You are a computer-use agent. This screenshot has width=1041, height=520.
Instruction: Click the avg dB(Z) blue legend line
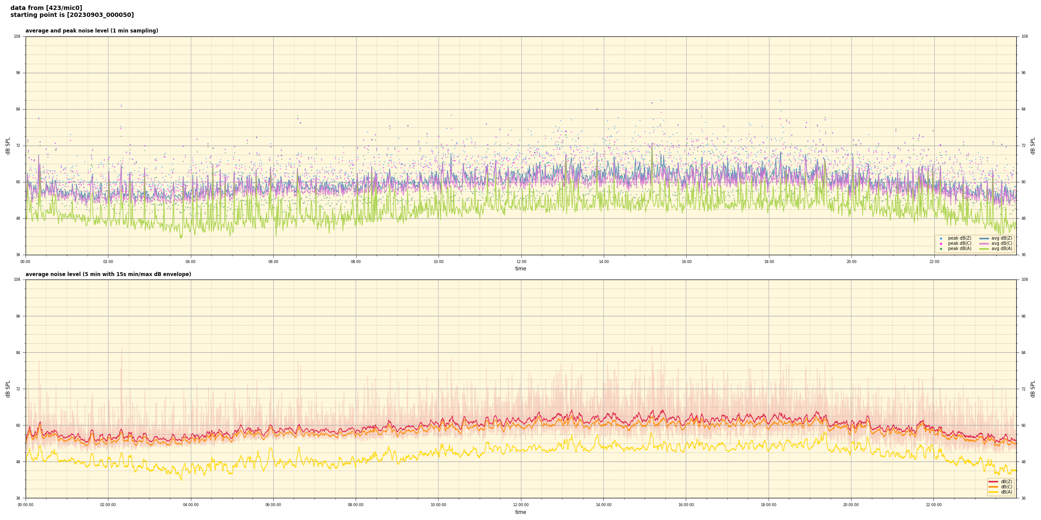984,238
